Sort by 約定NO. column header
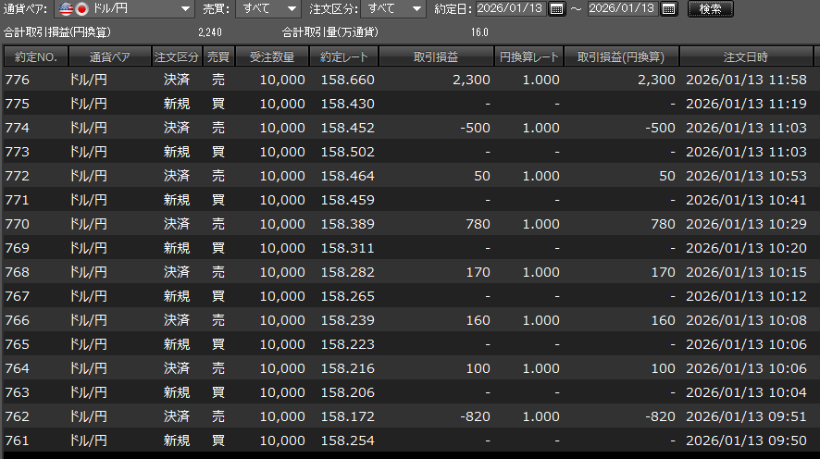 (31, 56)
